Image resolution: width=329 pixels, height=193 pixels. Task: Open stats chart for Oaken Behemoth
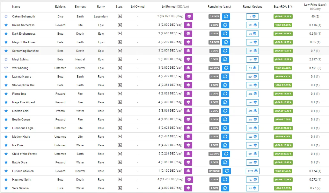click(x=120, y=16)
